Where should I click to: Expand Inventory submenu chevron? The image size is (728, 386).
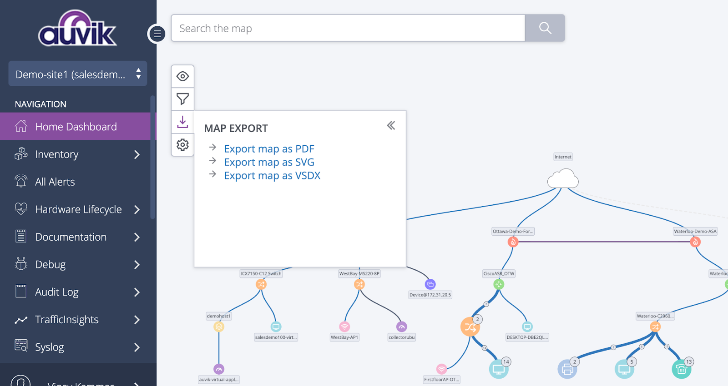click(x=137, y=154)
